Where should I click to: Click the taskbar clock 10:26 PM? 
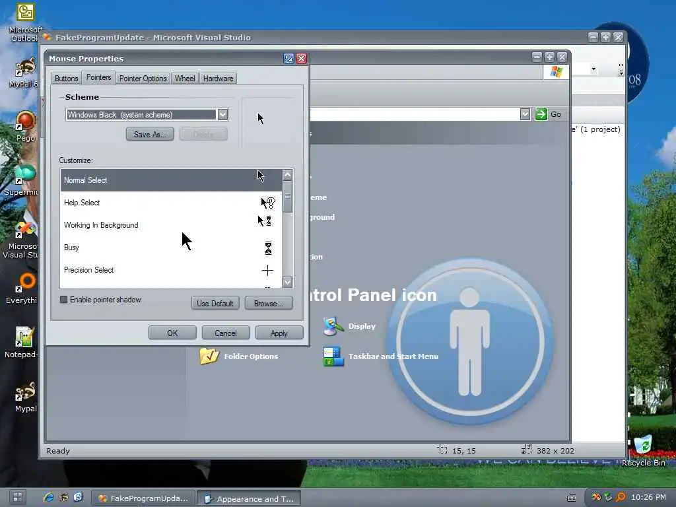pyautogui.click(x=648, y=497)
